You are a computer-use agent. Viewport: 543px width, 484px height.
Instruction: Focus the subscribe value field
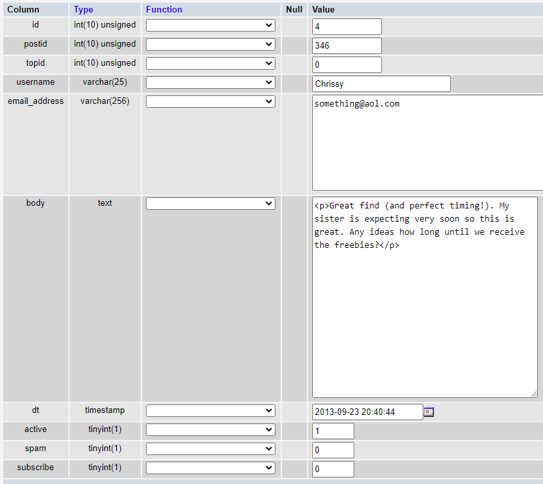point(333,469)
